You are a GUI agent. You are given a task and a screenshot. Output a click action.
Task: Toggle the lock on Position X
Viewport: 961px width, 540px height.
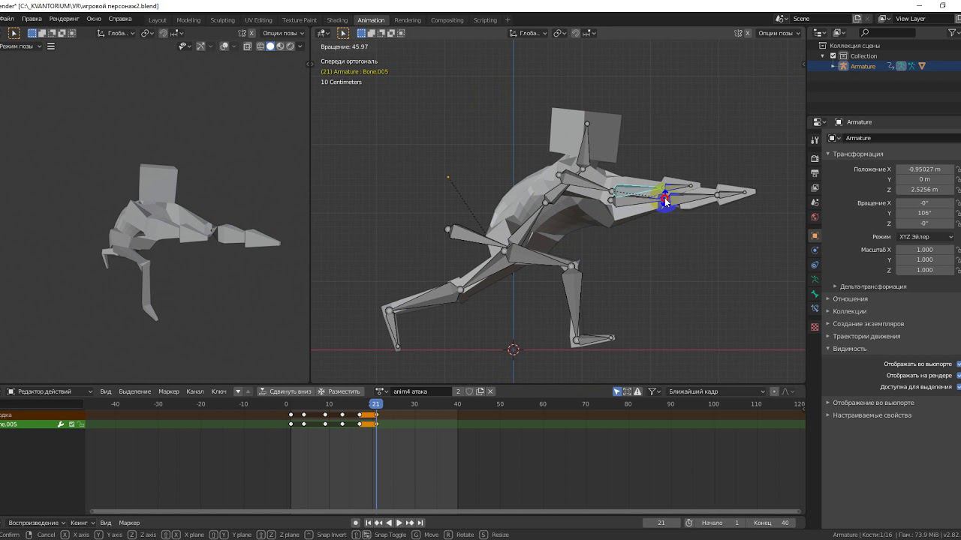958,169
